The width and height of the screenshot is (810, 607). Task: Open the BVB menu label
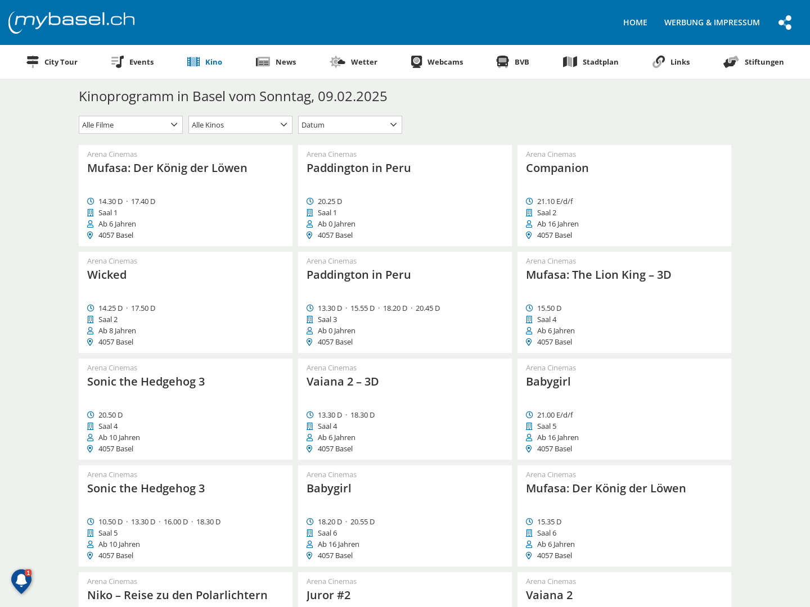click(x=521, y=62)
